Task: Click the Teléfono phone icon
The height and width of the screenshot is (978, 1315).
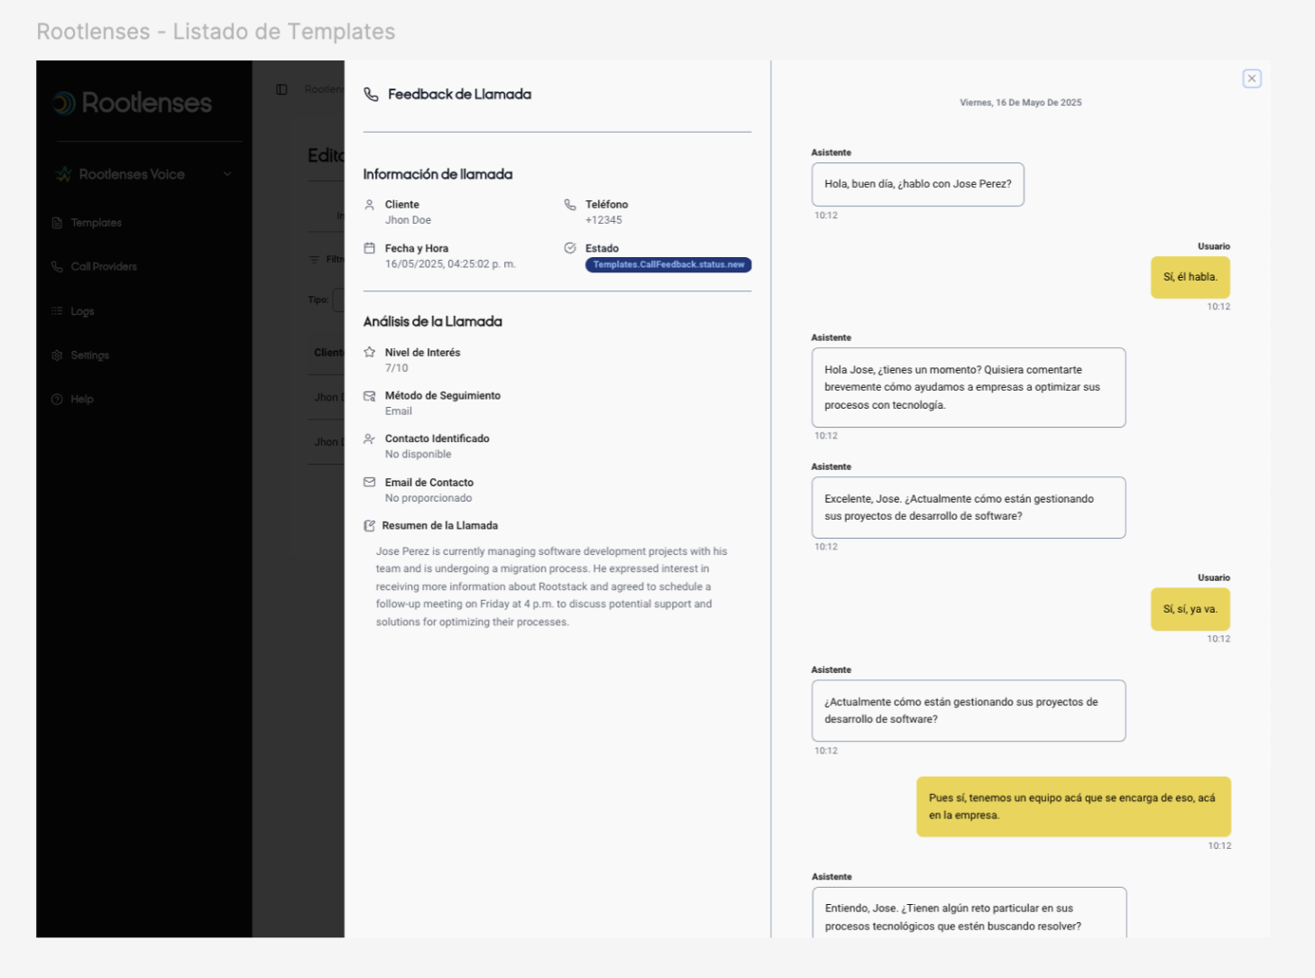Action: [x=570, y=205]
